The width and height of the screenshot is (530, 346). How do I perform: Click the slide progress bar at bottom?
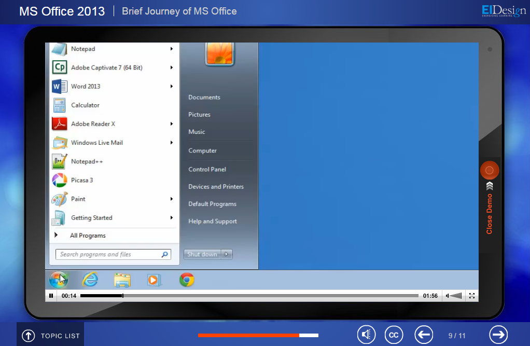pos(258,335)
